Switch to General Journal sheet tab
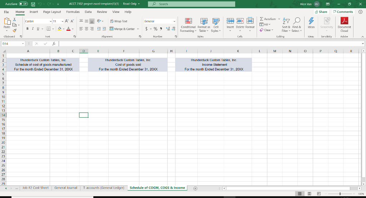366x198 pixels. (66, 188)
